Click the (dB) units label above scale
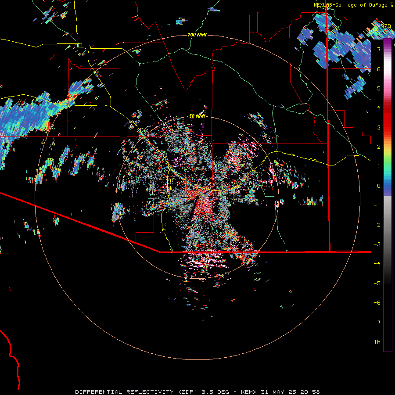Image resolution: width=395 pixels, height=395 pixels. (375, 30)
